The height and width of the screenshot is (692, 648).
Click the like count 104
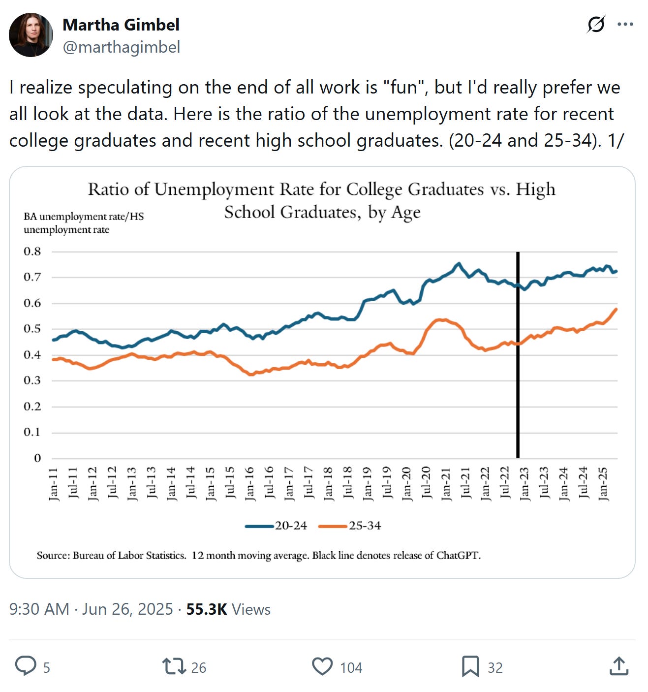351,667
